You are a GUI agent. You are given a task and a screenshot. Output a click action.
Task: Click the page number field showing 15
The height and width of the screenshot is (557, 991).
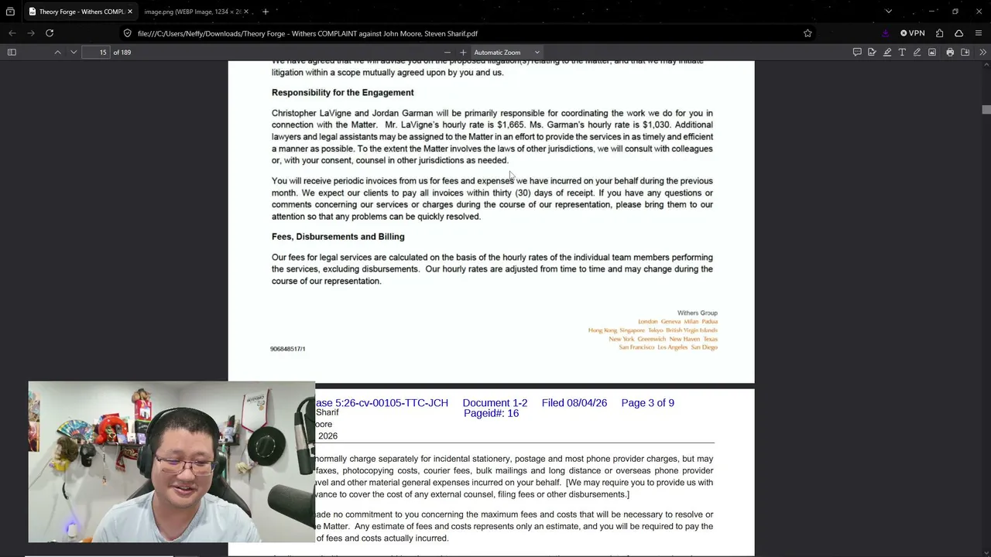96,52
